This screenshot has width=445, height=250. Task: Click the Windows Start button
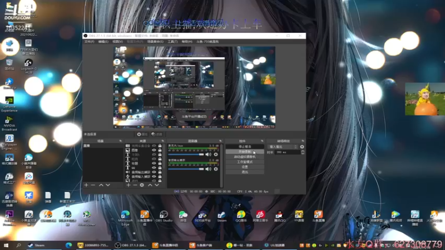click(x=6, y=245)
